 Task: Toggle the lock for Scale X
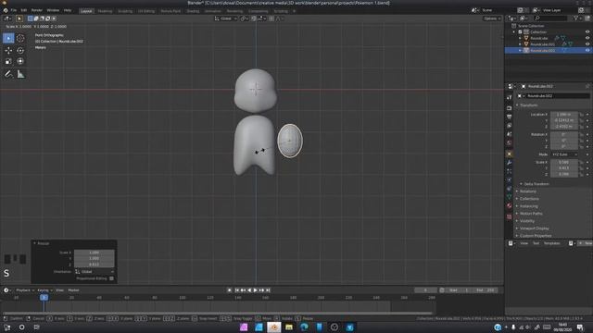(x=581, y=163)
